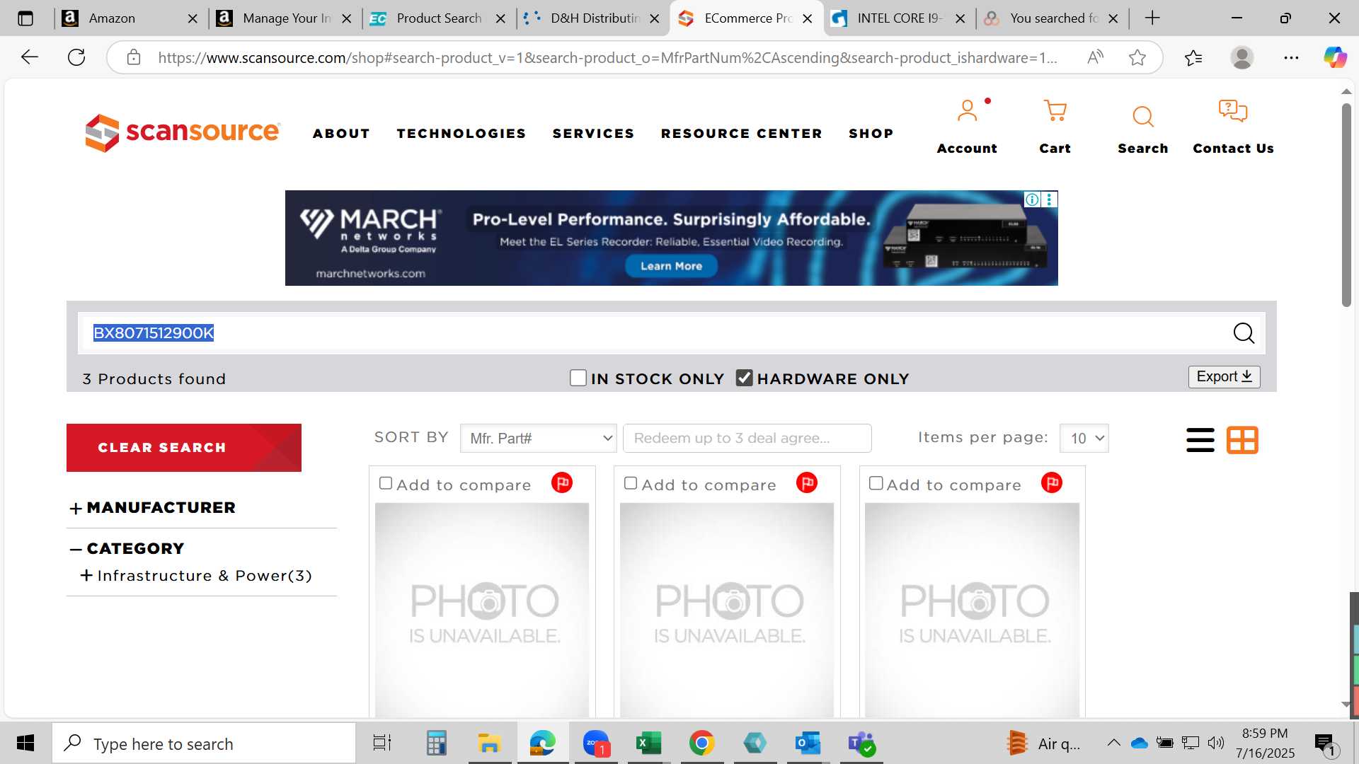Open Excel from the taskbar

[648, 743]
